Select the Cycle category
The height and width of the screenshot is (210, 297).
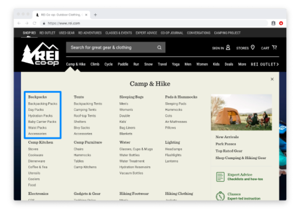[x=108, y=64]
